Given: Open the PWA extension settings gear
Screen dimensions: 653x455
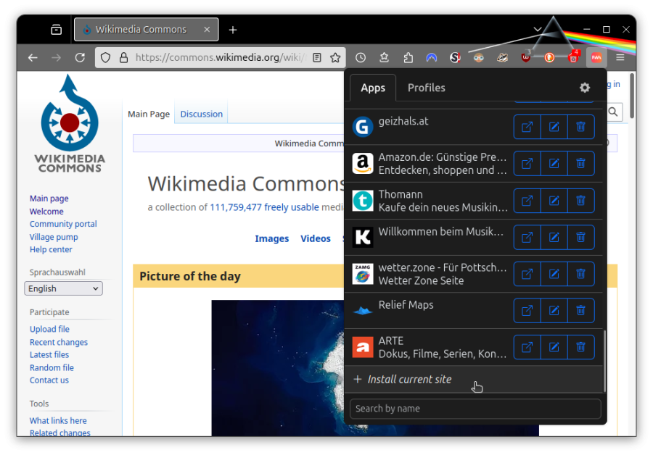Looking at the screenshot, I should (x=585, y=88).
